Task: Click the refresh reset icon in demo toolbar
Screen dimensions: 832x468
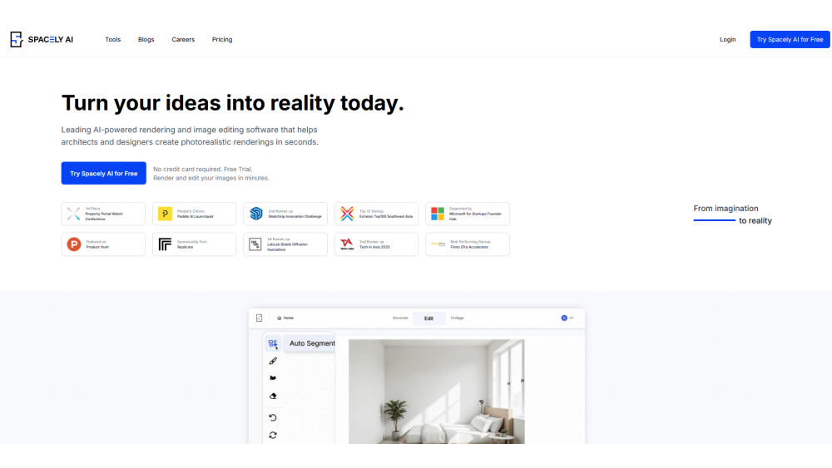Action: point(273,435)
